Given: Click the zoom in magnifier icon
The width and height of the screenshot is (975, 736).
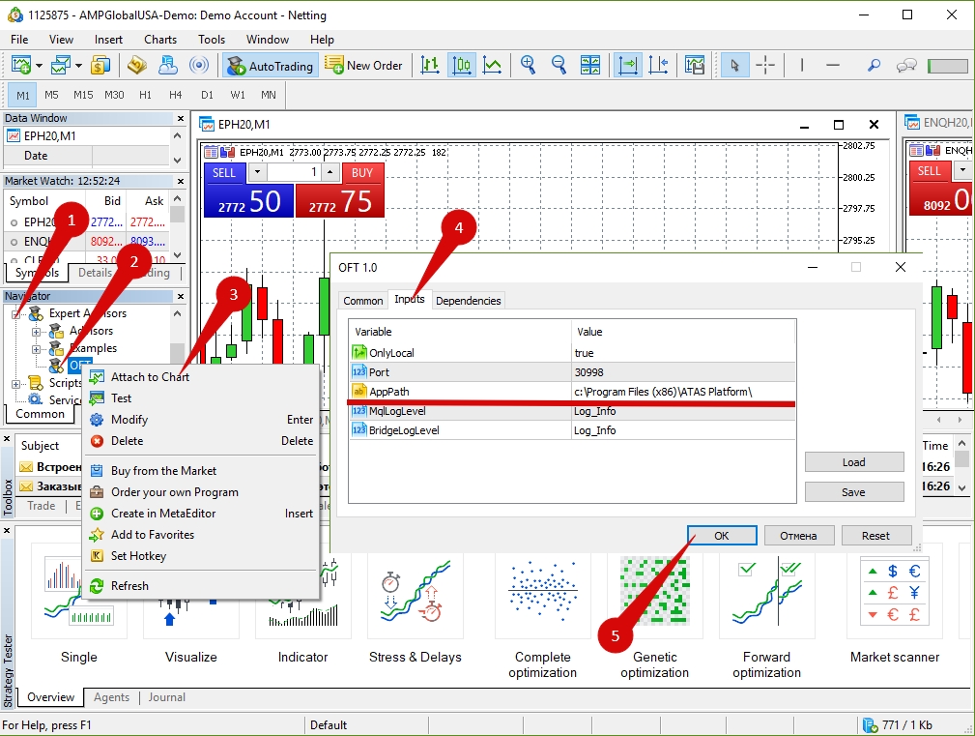Looking at the screenshot, I should pos(528,65).
